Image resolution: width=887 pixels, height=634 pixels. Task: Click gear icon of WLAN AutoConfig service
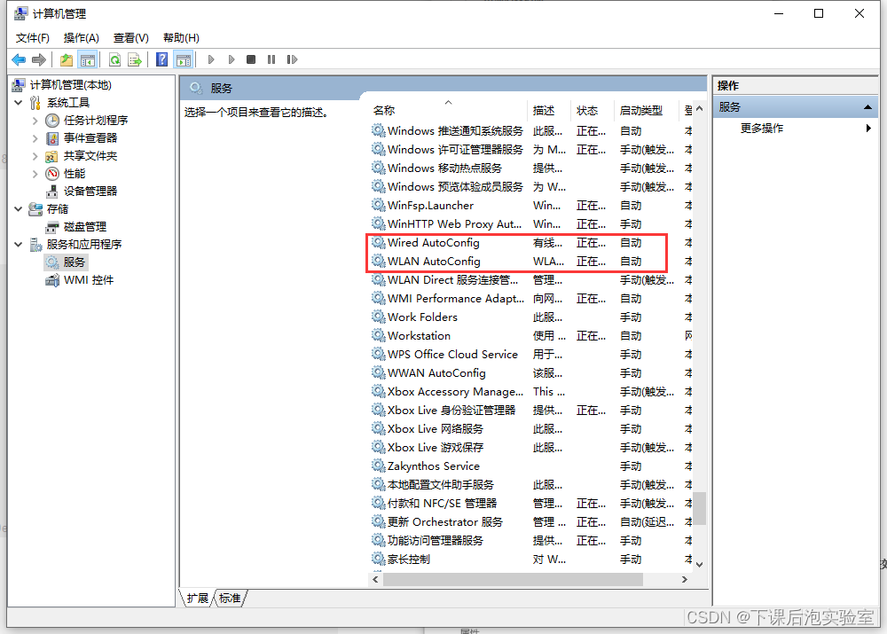tap(378, 262)
